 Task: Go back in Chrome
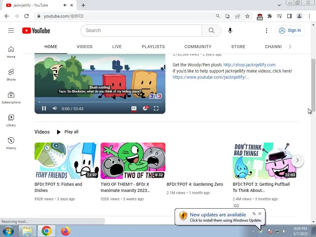(7, 16)
